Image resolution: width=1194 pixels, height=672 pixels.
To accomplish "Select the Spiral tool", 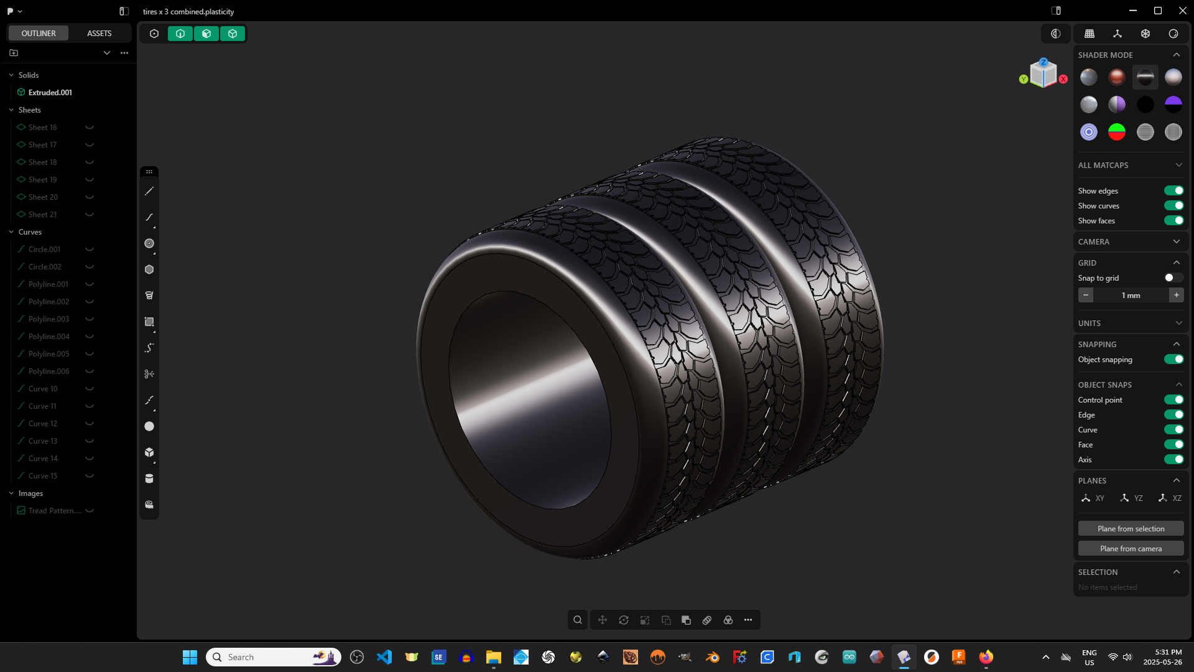I will coord(149,296).
